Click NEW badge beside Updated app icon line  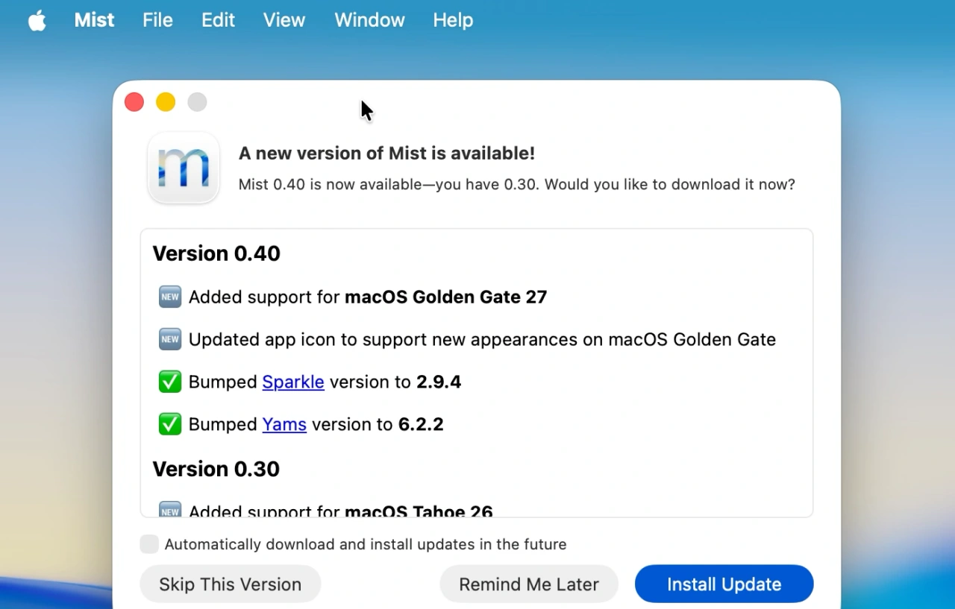170,339
